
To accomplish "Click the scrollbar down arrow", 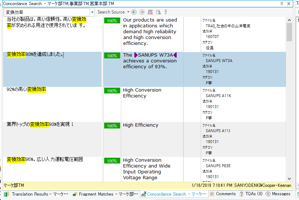I will pos(289,179).
